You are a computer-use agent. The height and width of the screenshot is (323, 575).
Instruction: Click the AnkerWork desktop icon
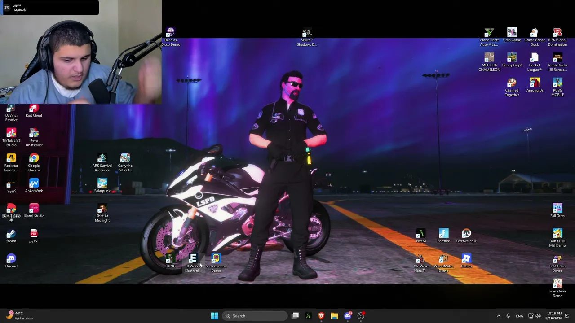click(x=34, y=186)
